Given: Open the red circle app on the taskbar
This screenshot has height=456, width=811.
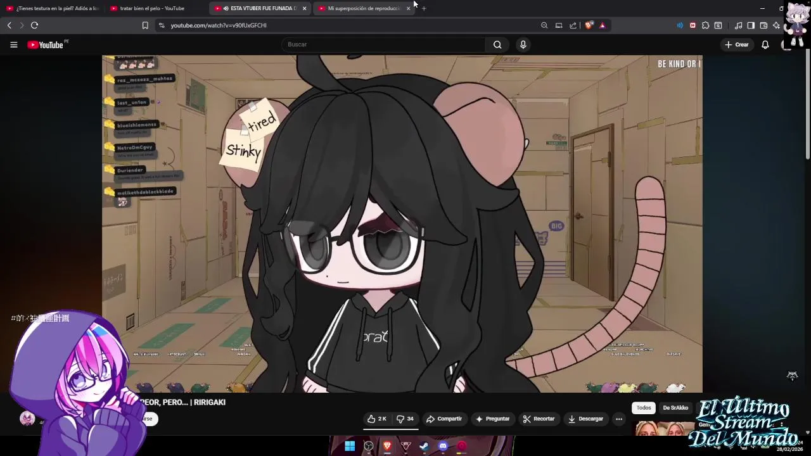Looking at the screenshot, I should point(462,446).
